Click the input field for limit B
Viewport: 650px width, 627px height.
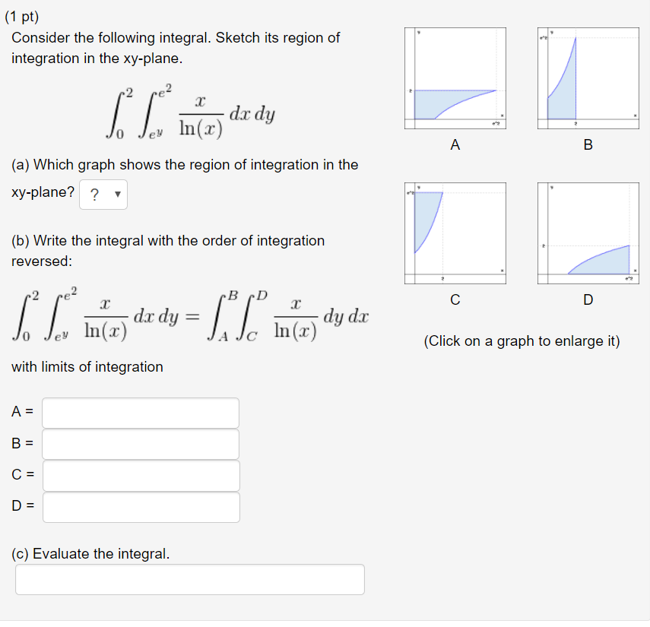pos(140,444)
